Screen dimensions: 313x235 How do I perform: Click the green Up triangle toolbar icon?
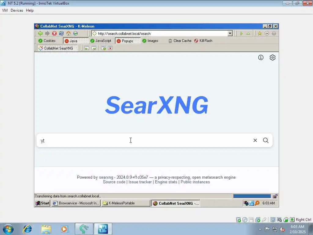248,34
